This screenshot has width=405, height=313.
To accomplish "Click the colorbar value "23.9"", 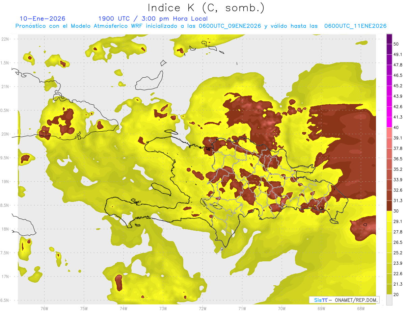I will point(398,263).
